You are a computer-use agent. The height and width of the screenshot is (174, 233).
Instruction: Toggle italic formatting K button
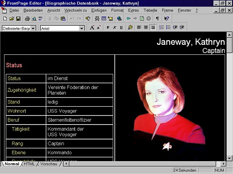tap(114, 27)
